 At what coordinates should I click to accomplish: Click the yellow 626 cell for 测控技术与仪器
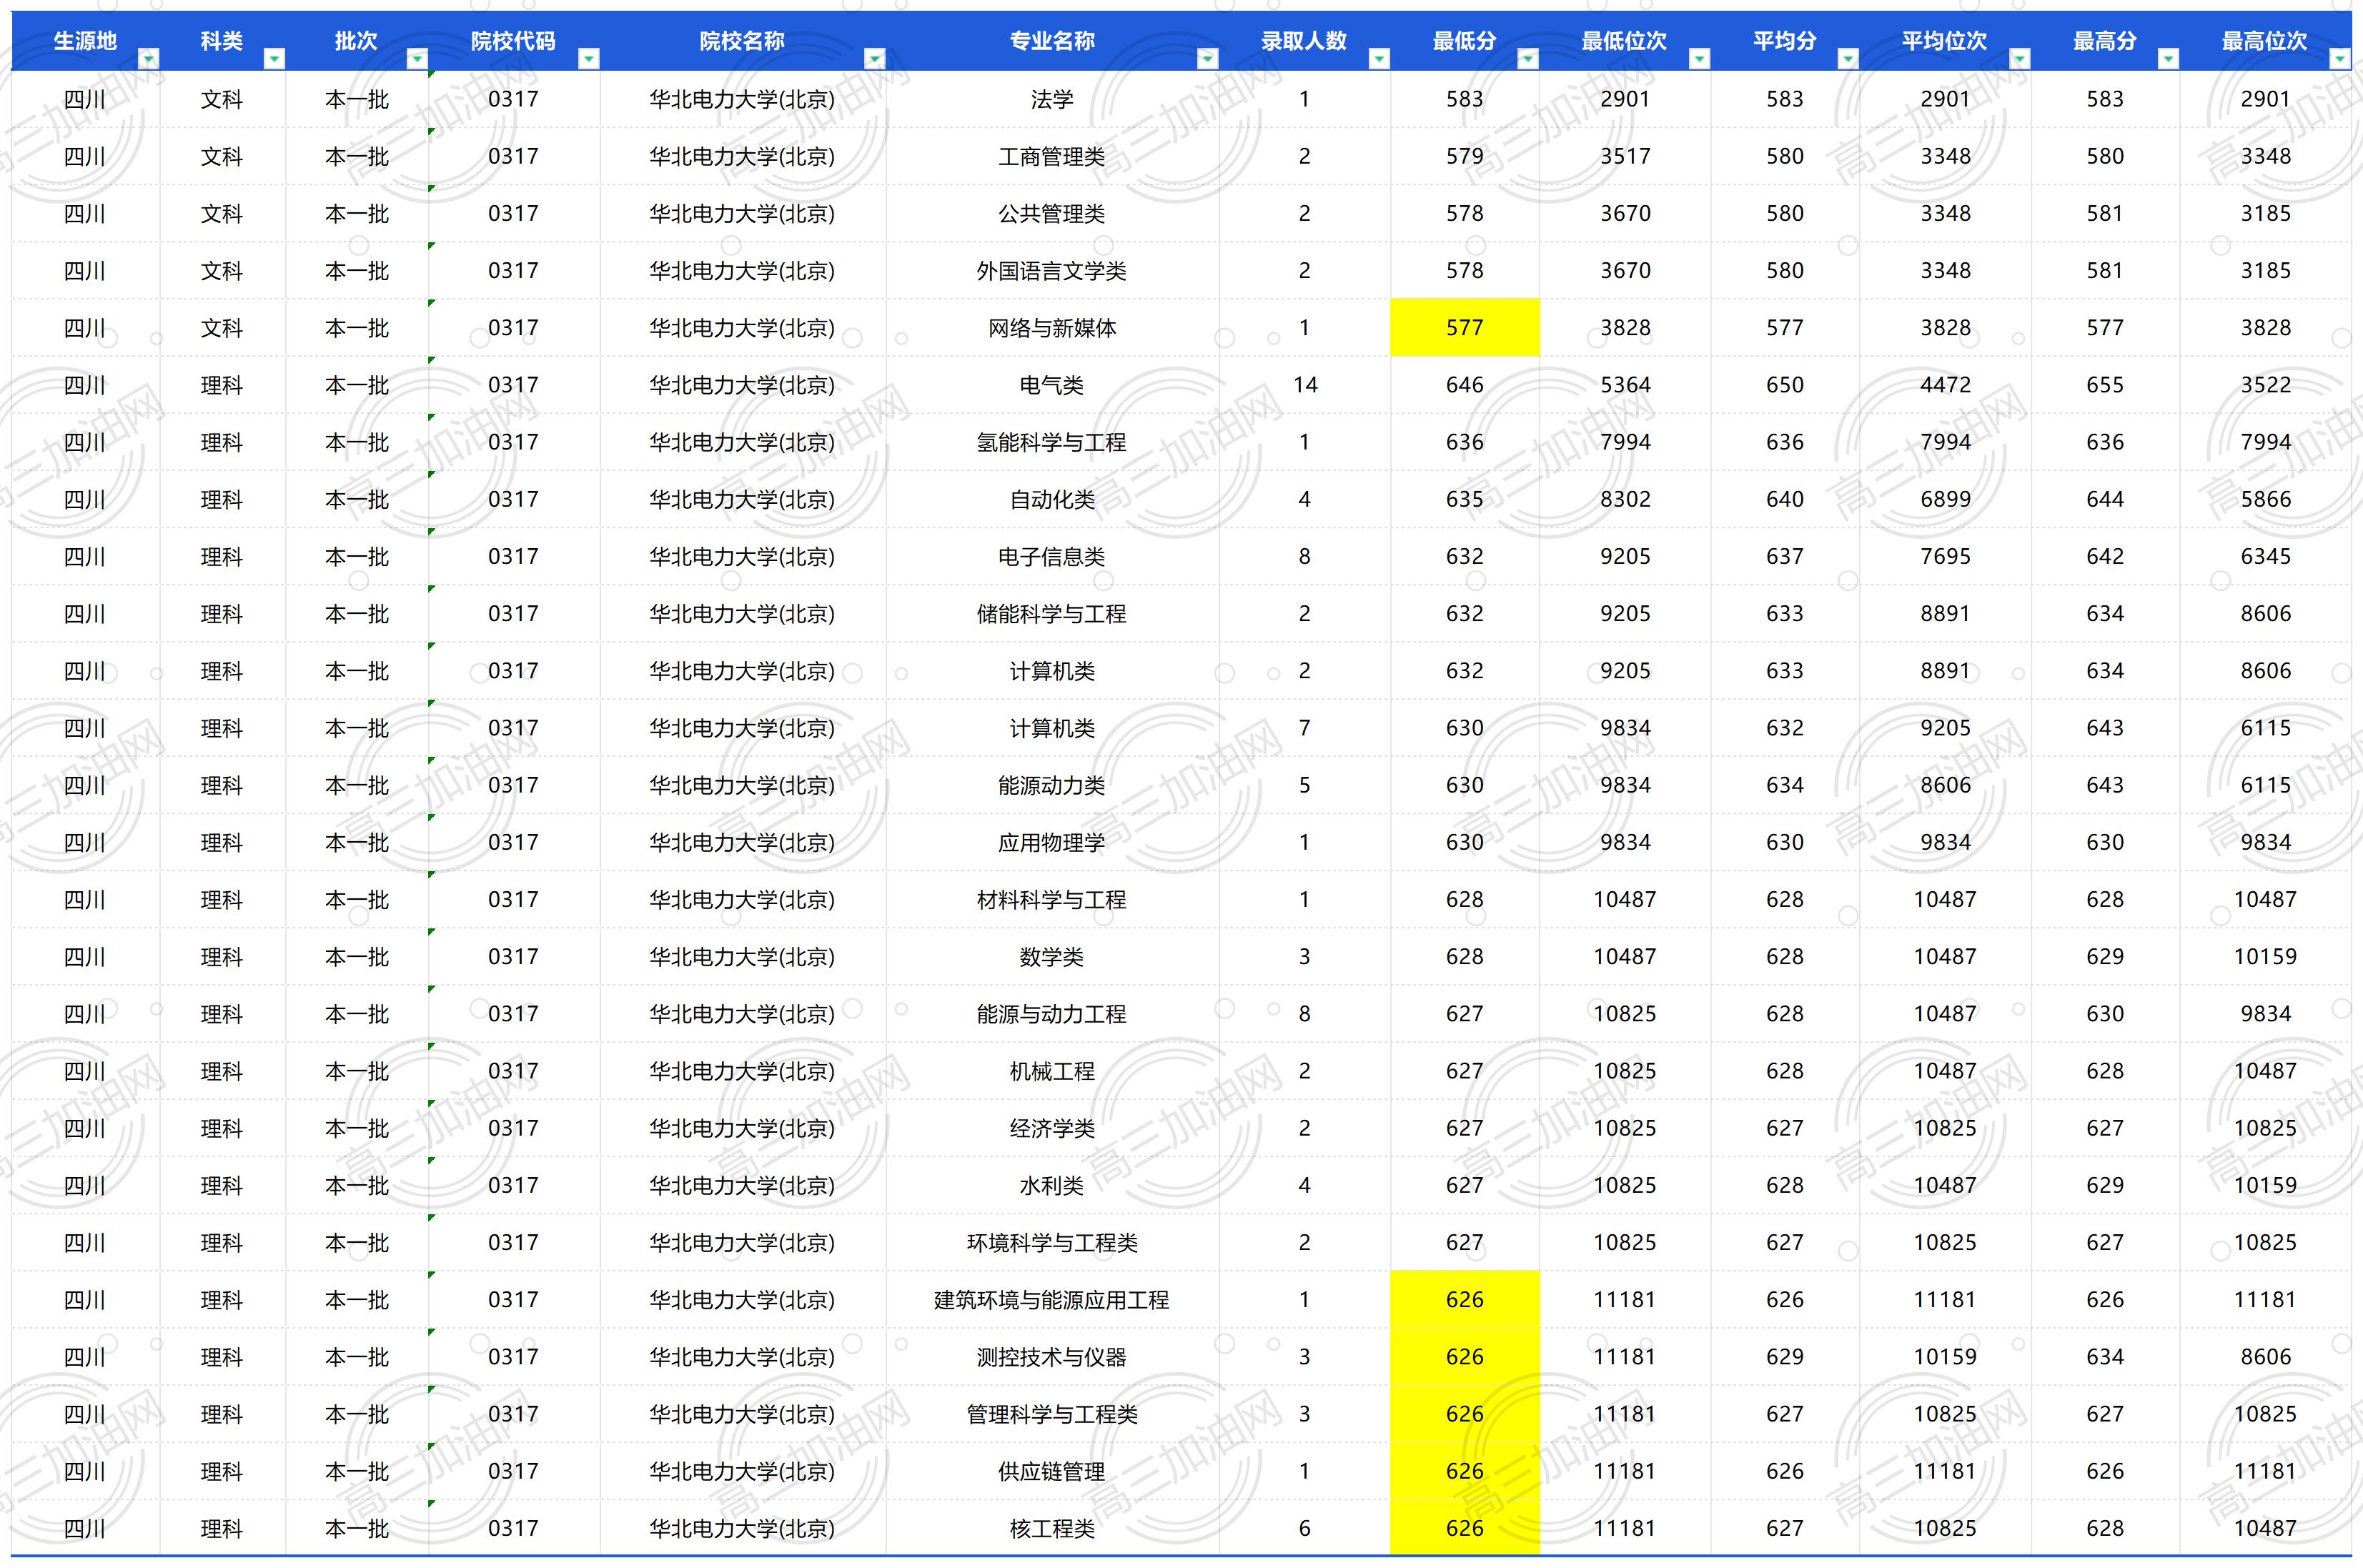(x=1465, y=1357)
